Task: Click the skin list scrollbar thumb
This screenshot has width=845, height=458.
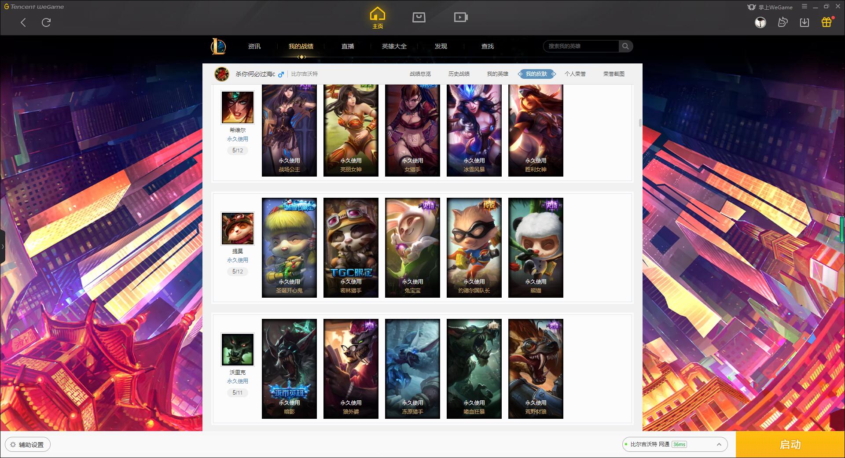Action: click(640, 122)
